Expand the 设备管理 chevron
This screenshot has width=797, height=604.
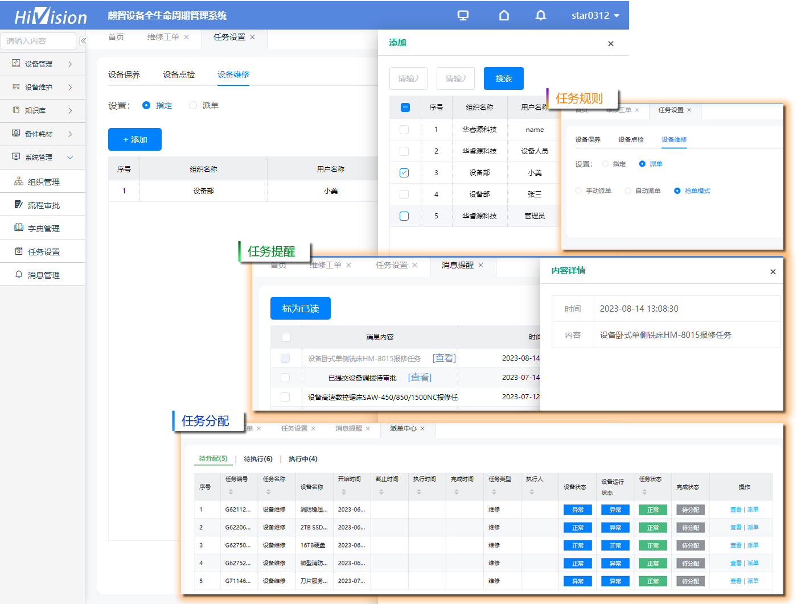(x=70, y=64)
